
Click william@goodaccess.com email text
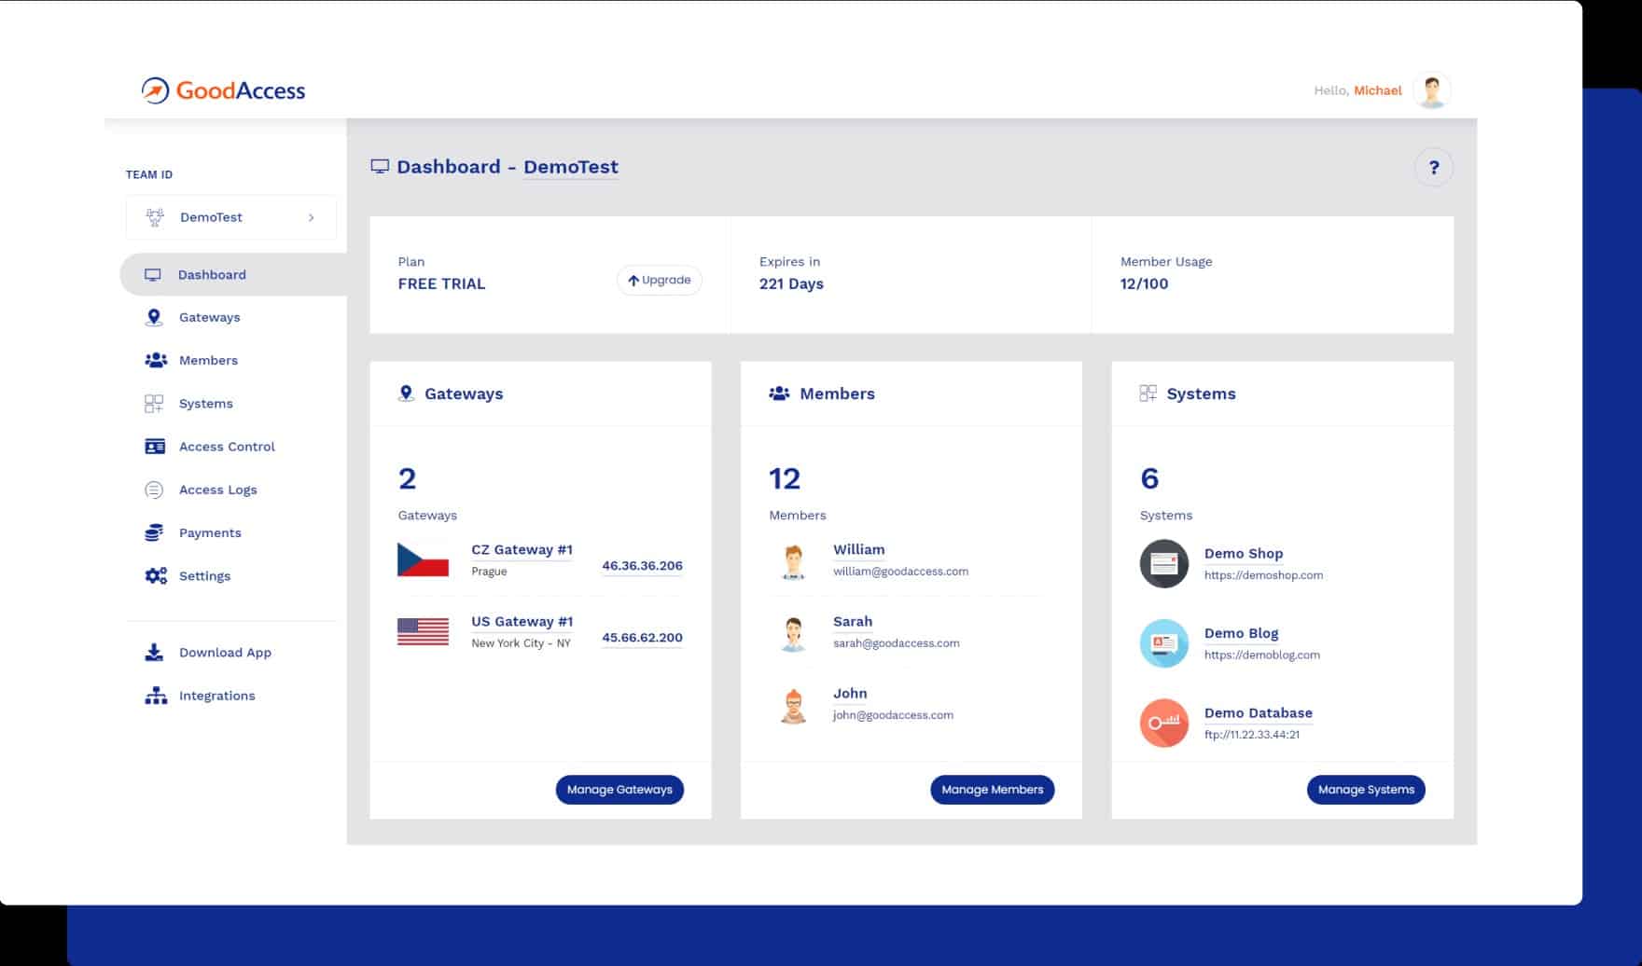point(900,572)
